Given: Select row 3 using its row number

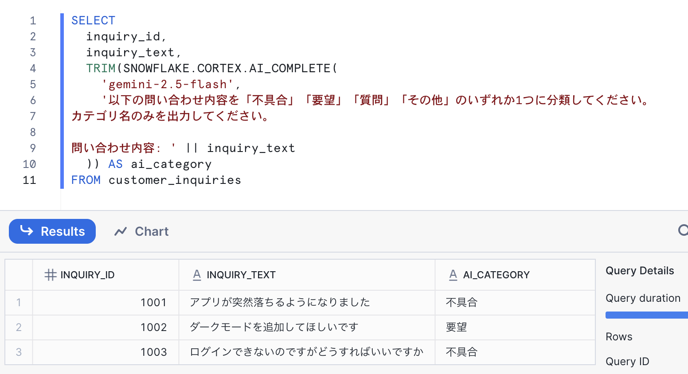Looking at the screenshot, I should 19,352.
